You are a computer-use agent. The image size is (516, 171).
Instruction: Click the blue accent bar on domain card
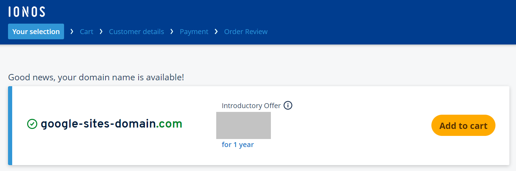click(10, 125)
